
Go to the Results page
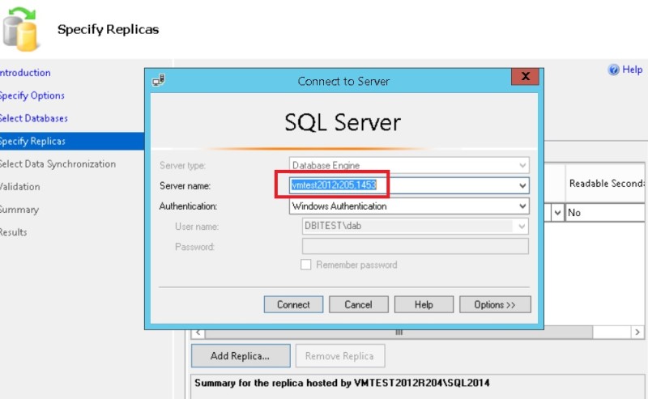14,232
